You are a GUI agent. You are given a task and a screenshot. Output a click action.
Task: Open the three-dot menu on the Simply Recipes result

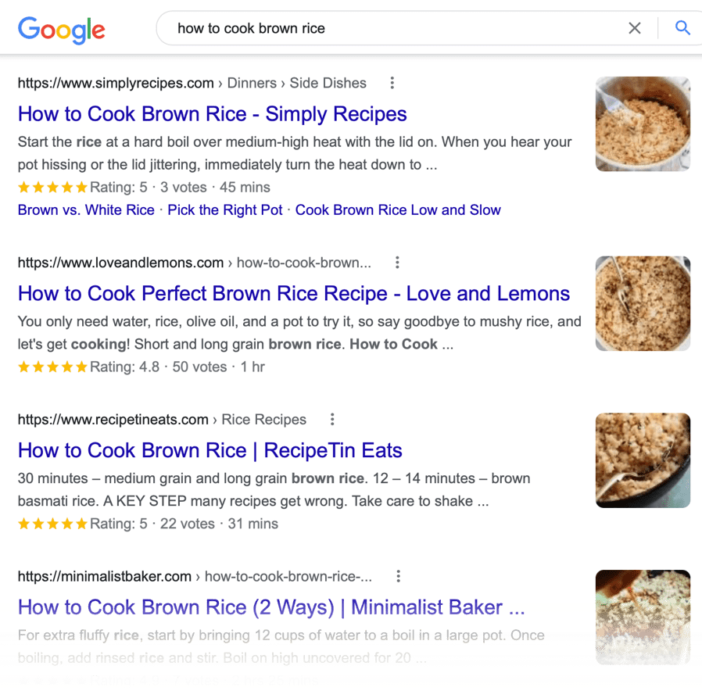(x=392, y=82)
